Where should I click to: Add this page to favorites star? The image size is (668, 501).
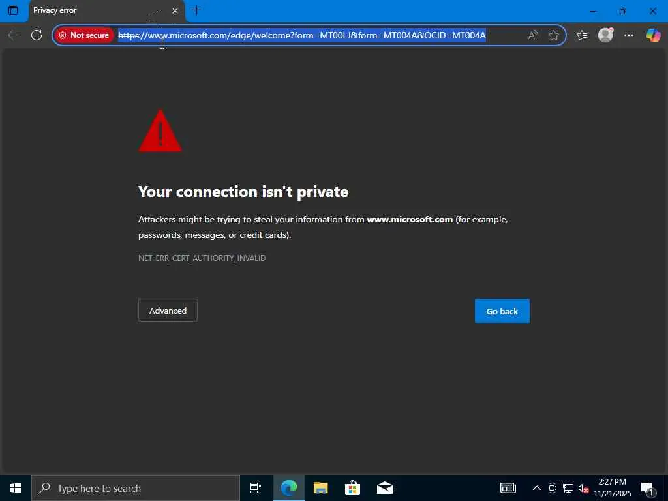pos(553,35)
